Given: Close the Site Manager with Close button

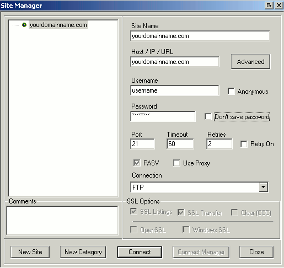Looking at the screenshot, I should coord(256,252).
